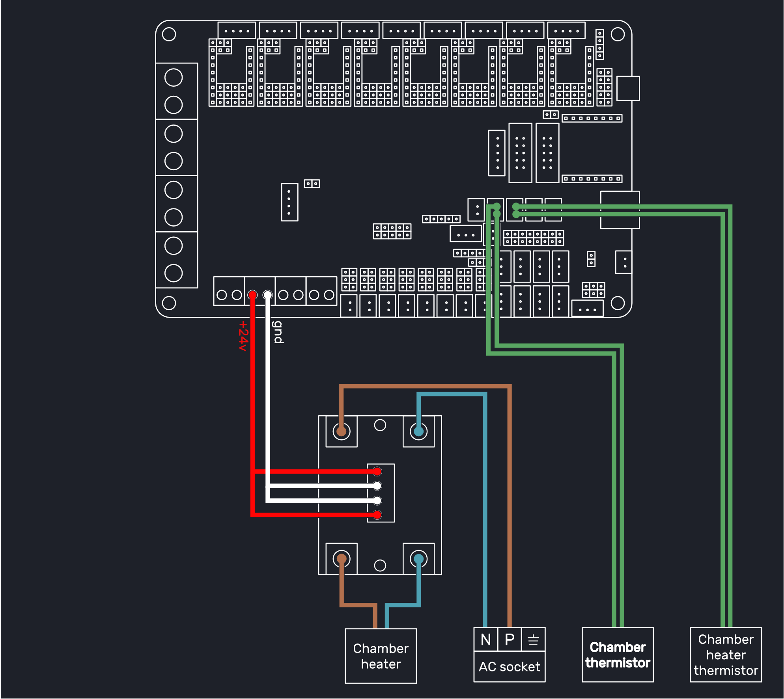The width and height of the screenshot is (784, 699).
Task: Click the P terminal of AC socket
Action: [510, 639]
